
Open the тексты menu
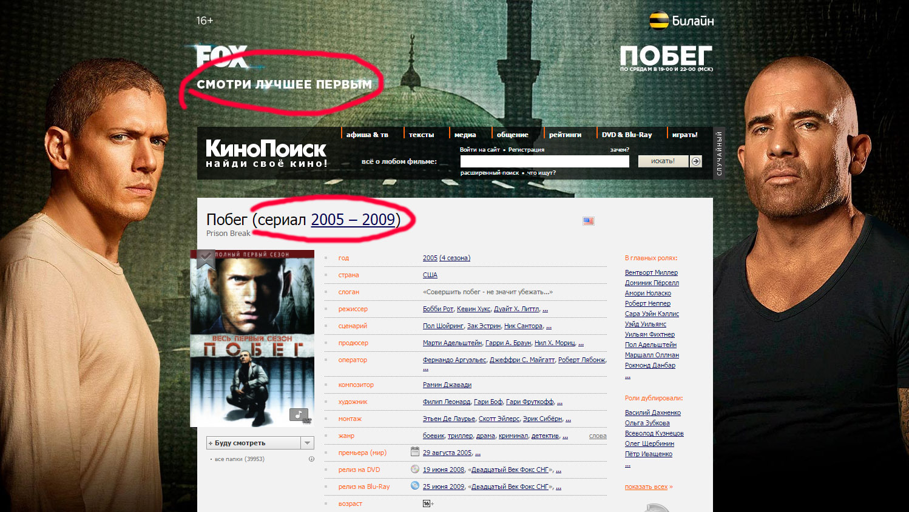coord(421,135)
